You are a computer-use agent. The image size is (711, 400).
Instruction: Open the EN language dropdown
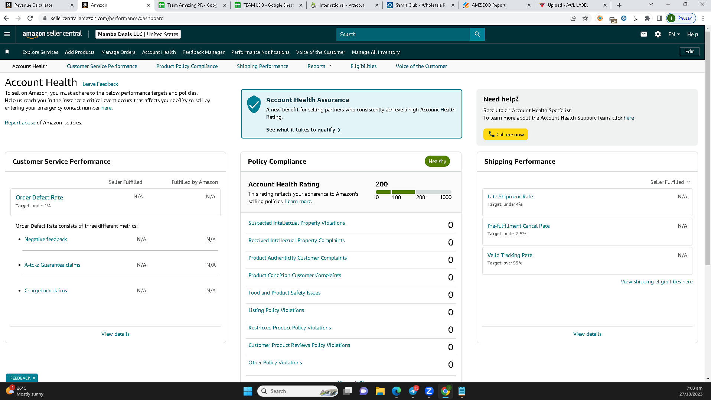coord(674,34)
